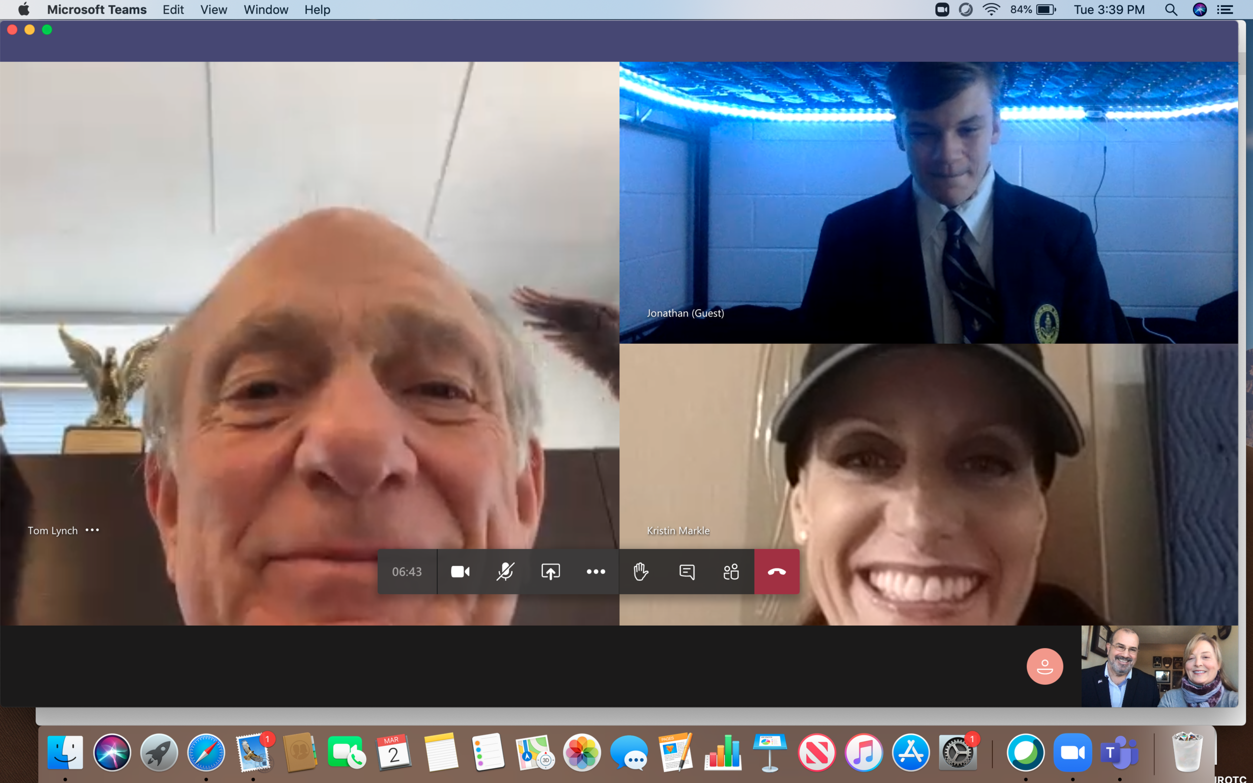Open Spotlight search in menu bar
Image resolution: width=1253 pixels, height=783 pixels.
[1171, 10]
